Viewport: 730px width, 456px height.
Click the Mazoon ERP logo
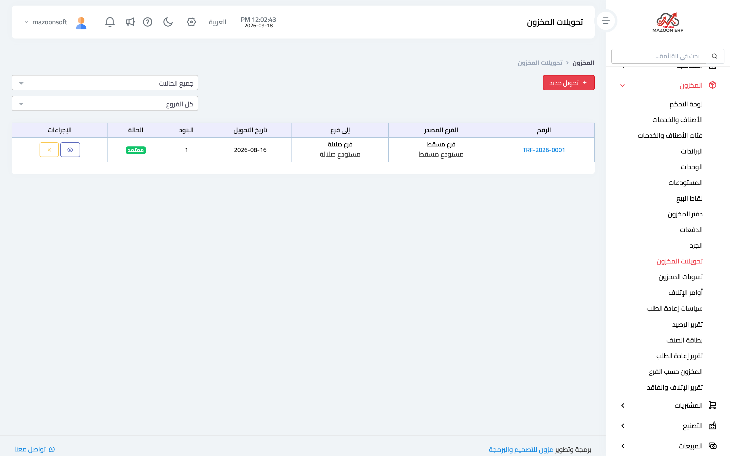pyautogui.click(x=668, y=22)
